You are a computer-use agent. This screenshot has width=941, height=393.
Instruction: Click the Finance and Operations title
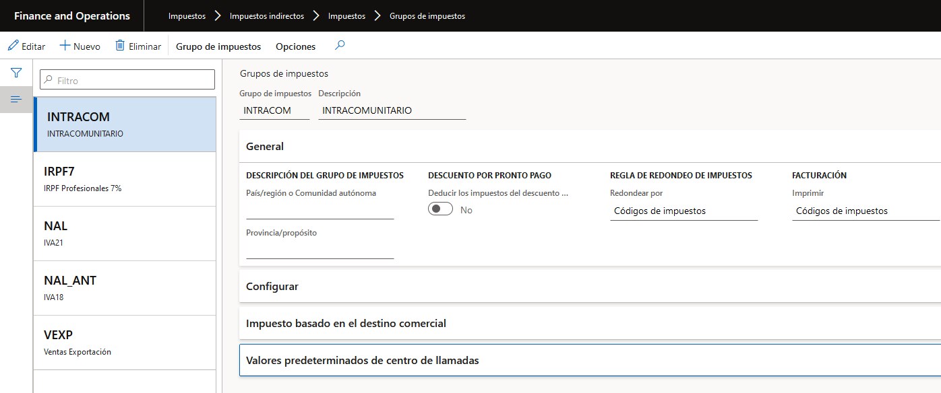point(72,16)
